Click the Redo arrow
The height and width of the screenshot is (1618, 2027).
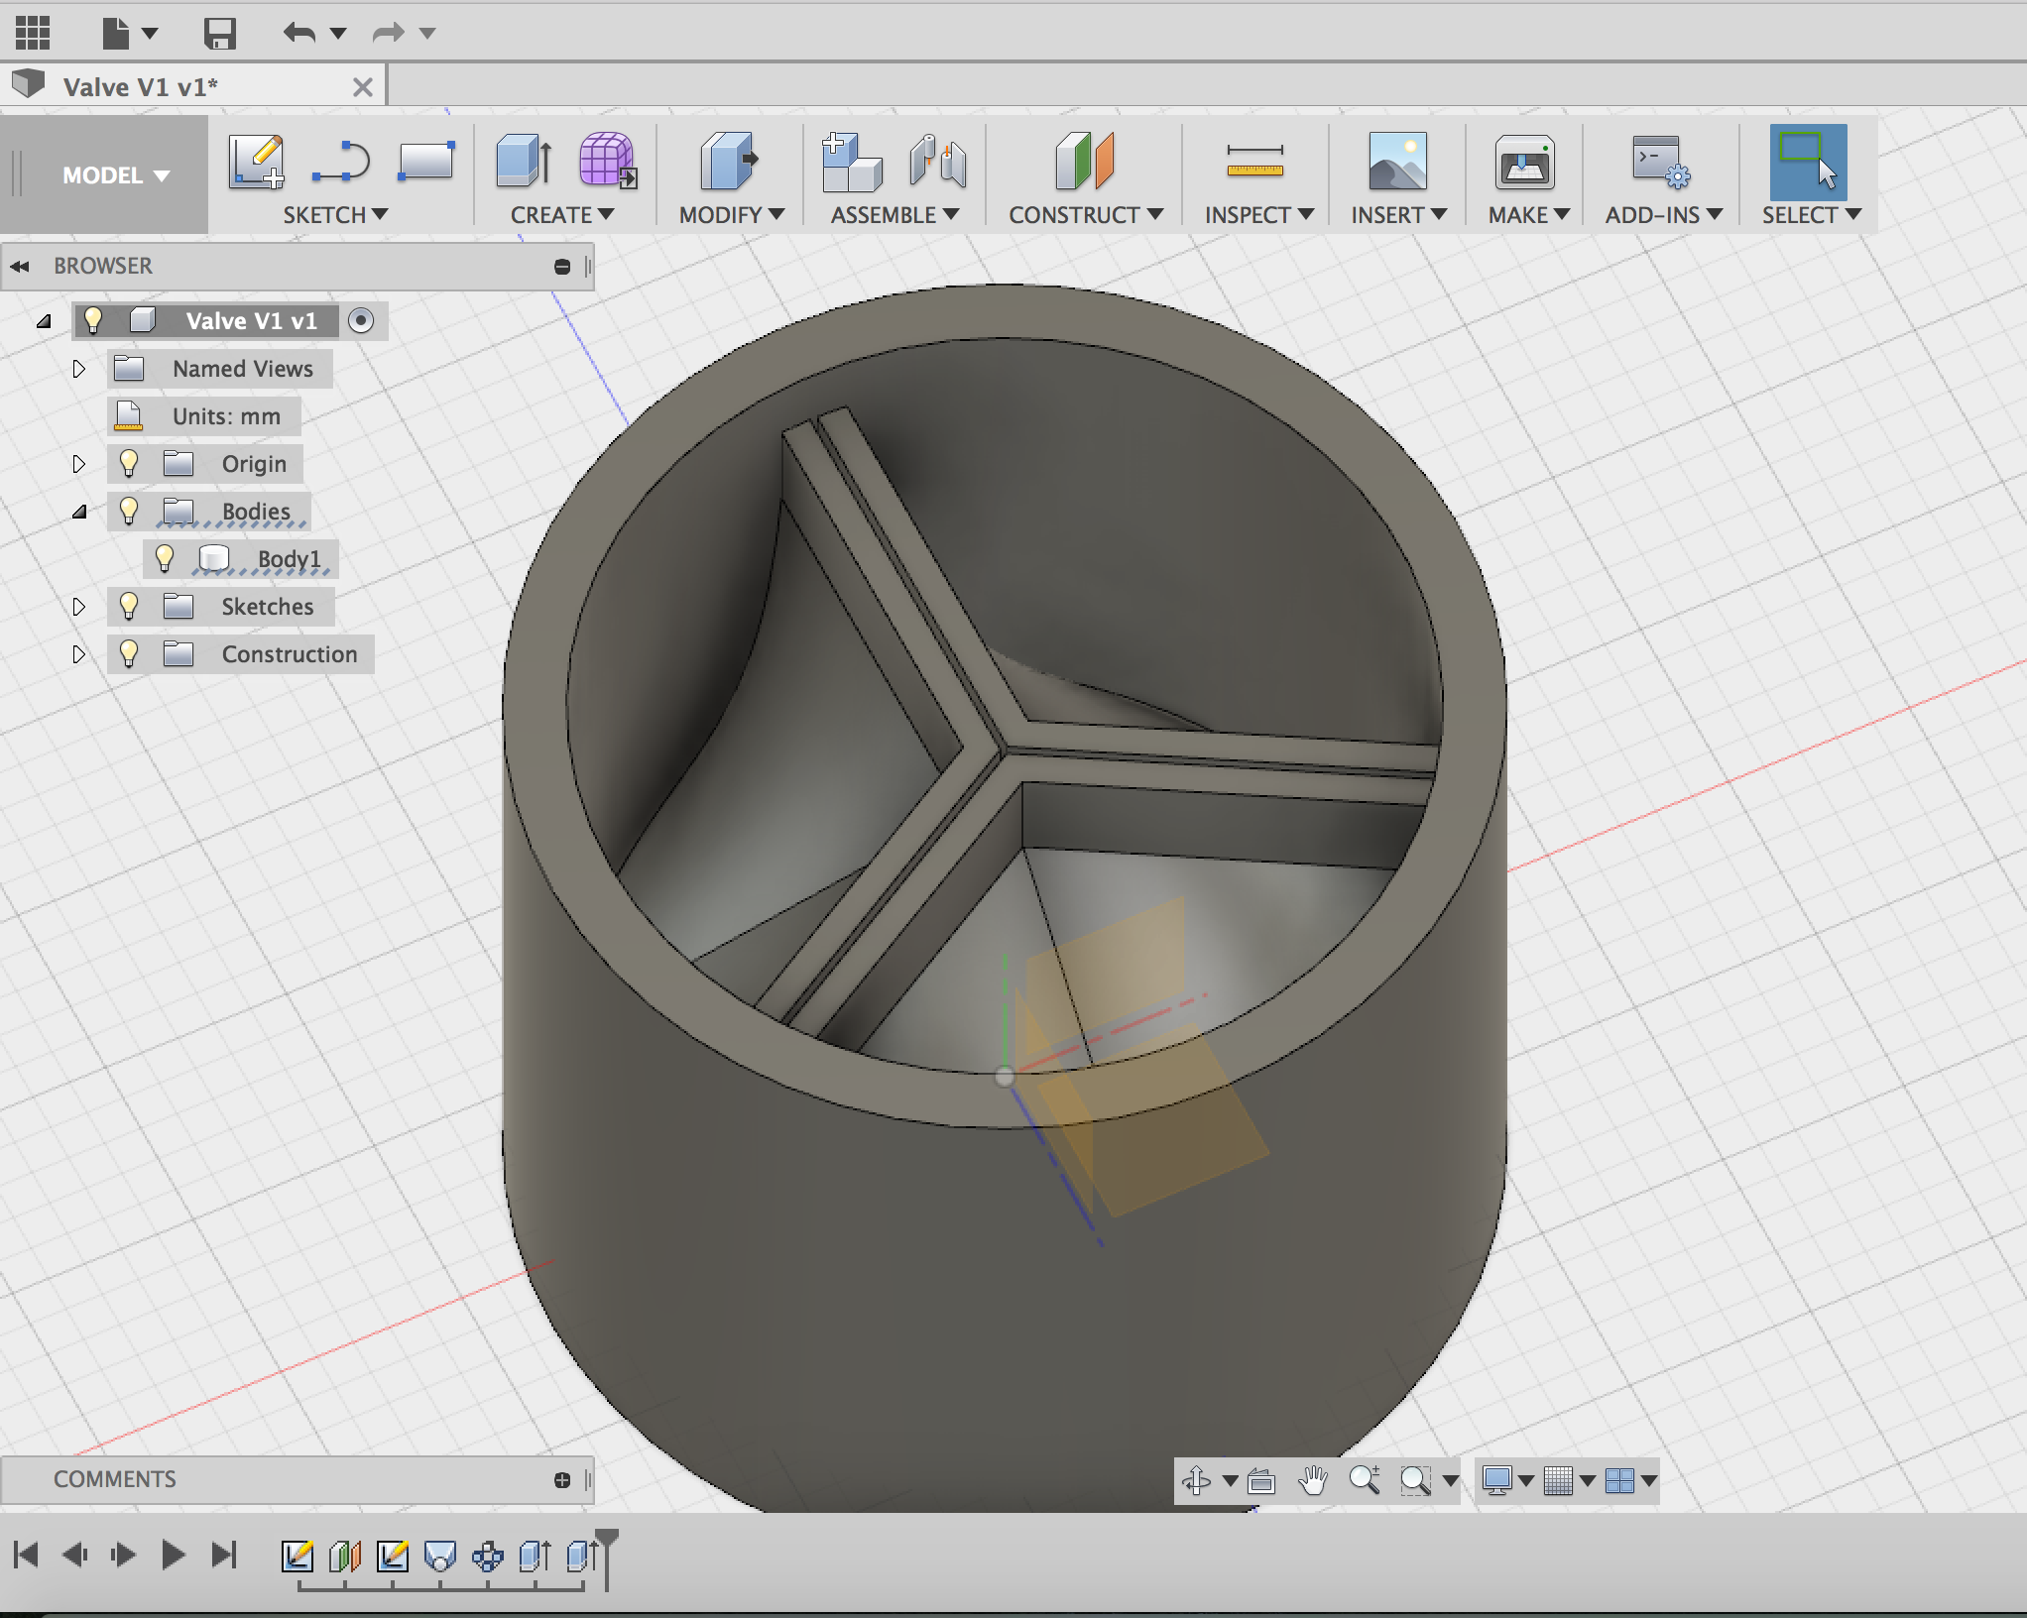(x=388, y=33)
